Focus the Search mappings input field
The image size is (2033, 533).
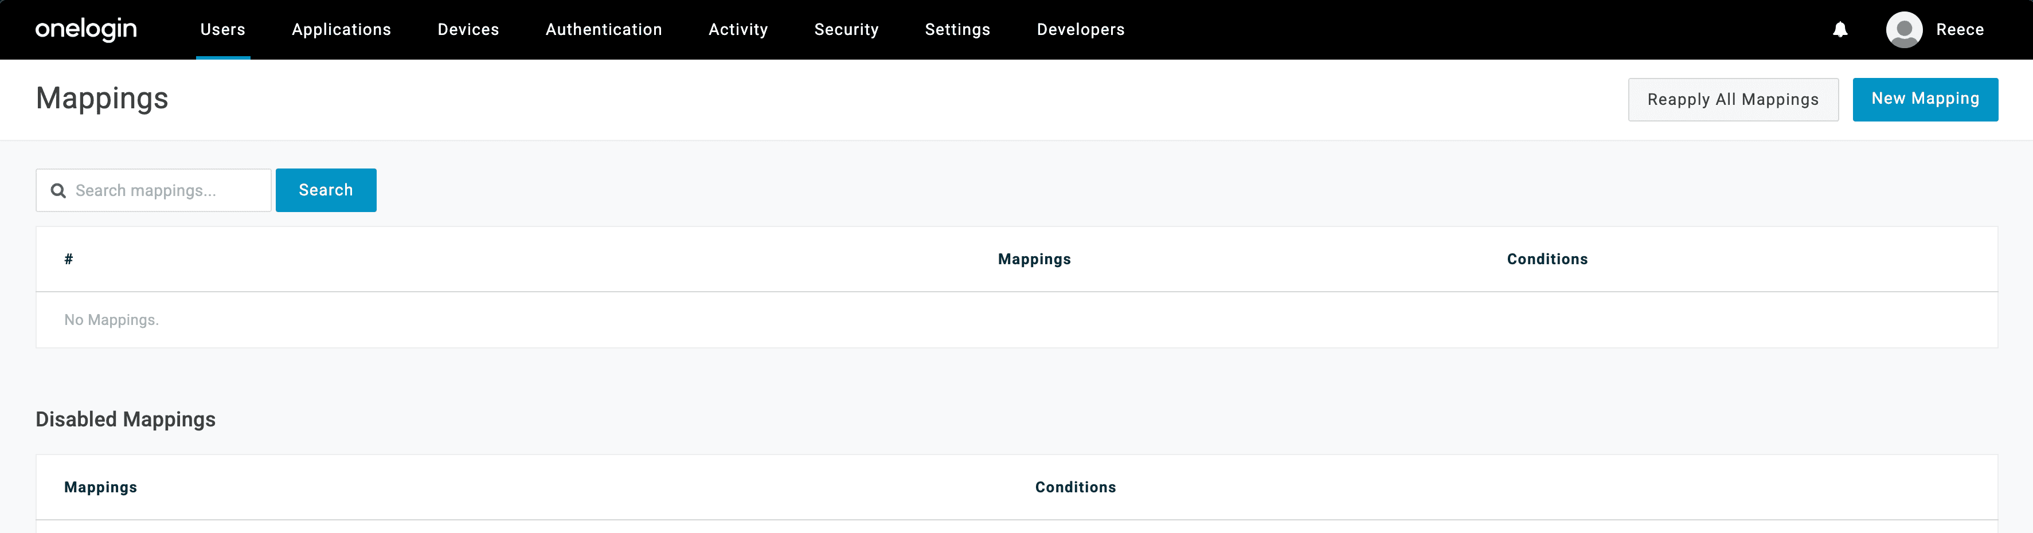click(154, 190)
